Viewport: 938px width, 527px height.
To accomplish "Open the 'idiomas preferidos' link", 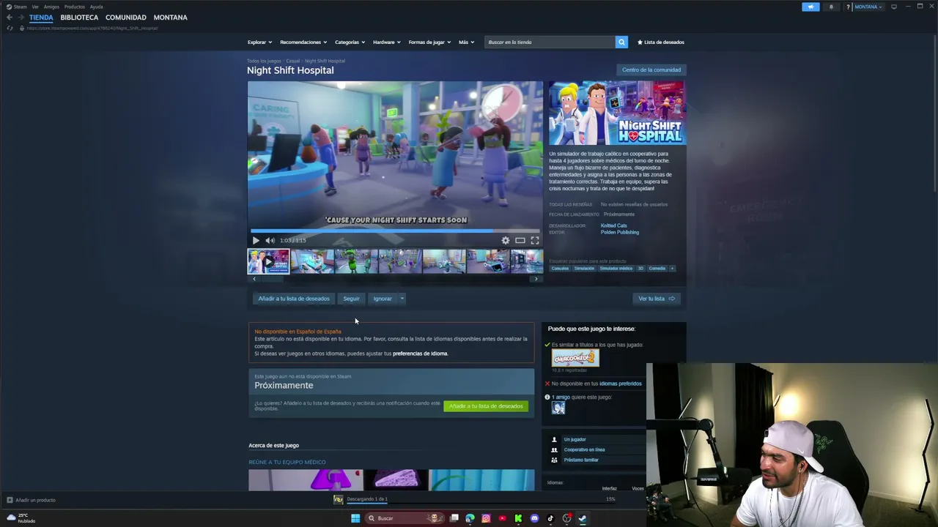I will (x=620, y=384).
